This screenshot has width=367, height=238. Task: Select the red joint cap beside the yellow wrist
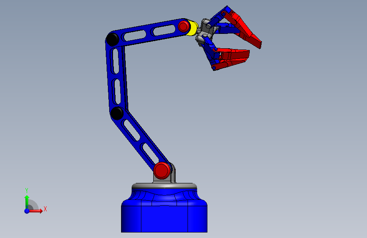tap(184, 26)
